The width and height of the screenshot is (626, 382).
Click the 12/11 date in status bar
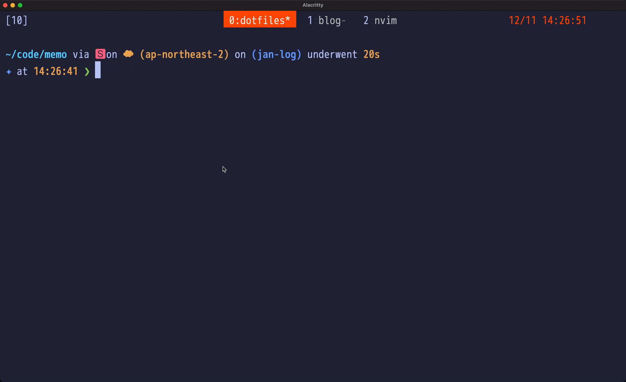click(x=522, y=20)
